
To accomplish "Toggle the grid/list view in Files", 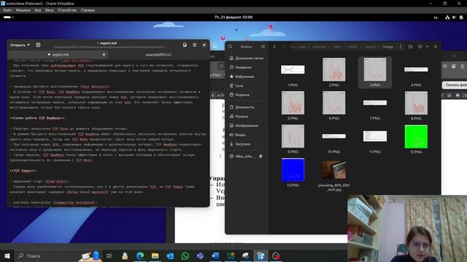I will point(420,47).
